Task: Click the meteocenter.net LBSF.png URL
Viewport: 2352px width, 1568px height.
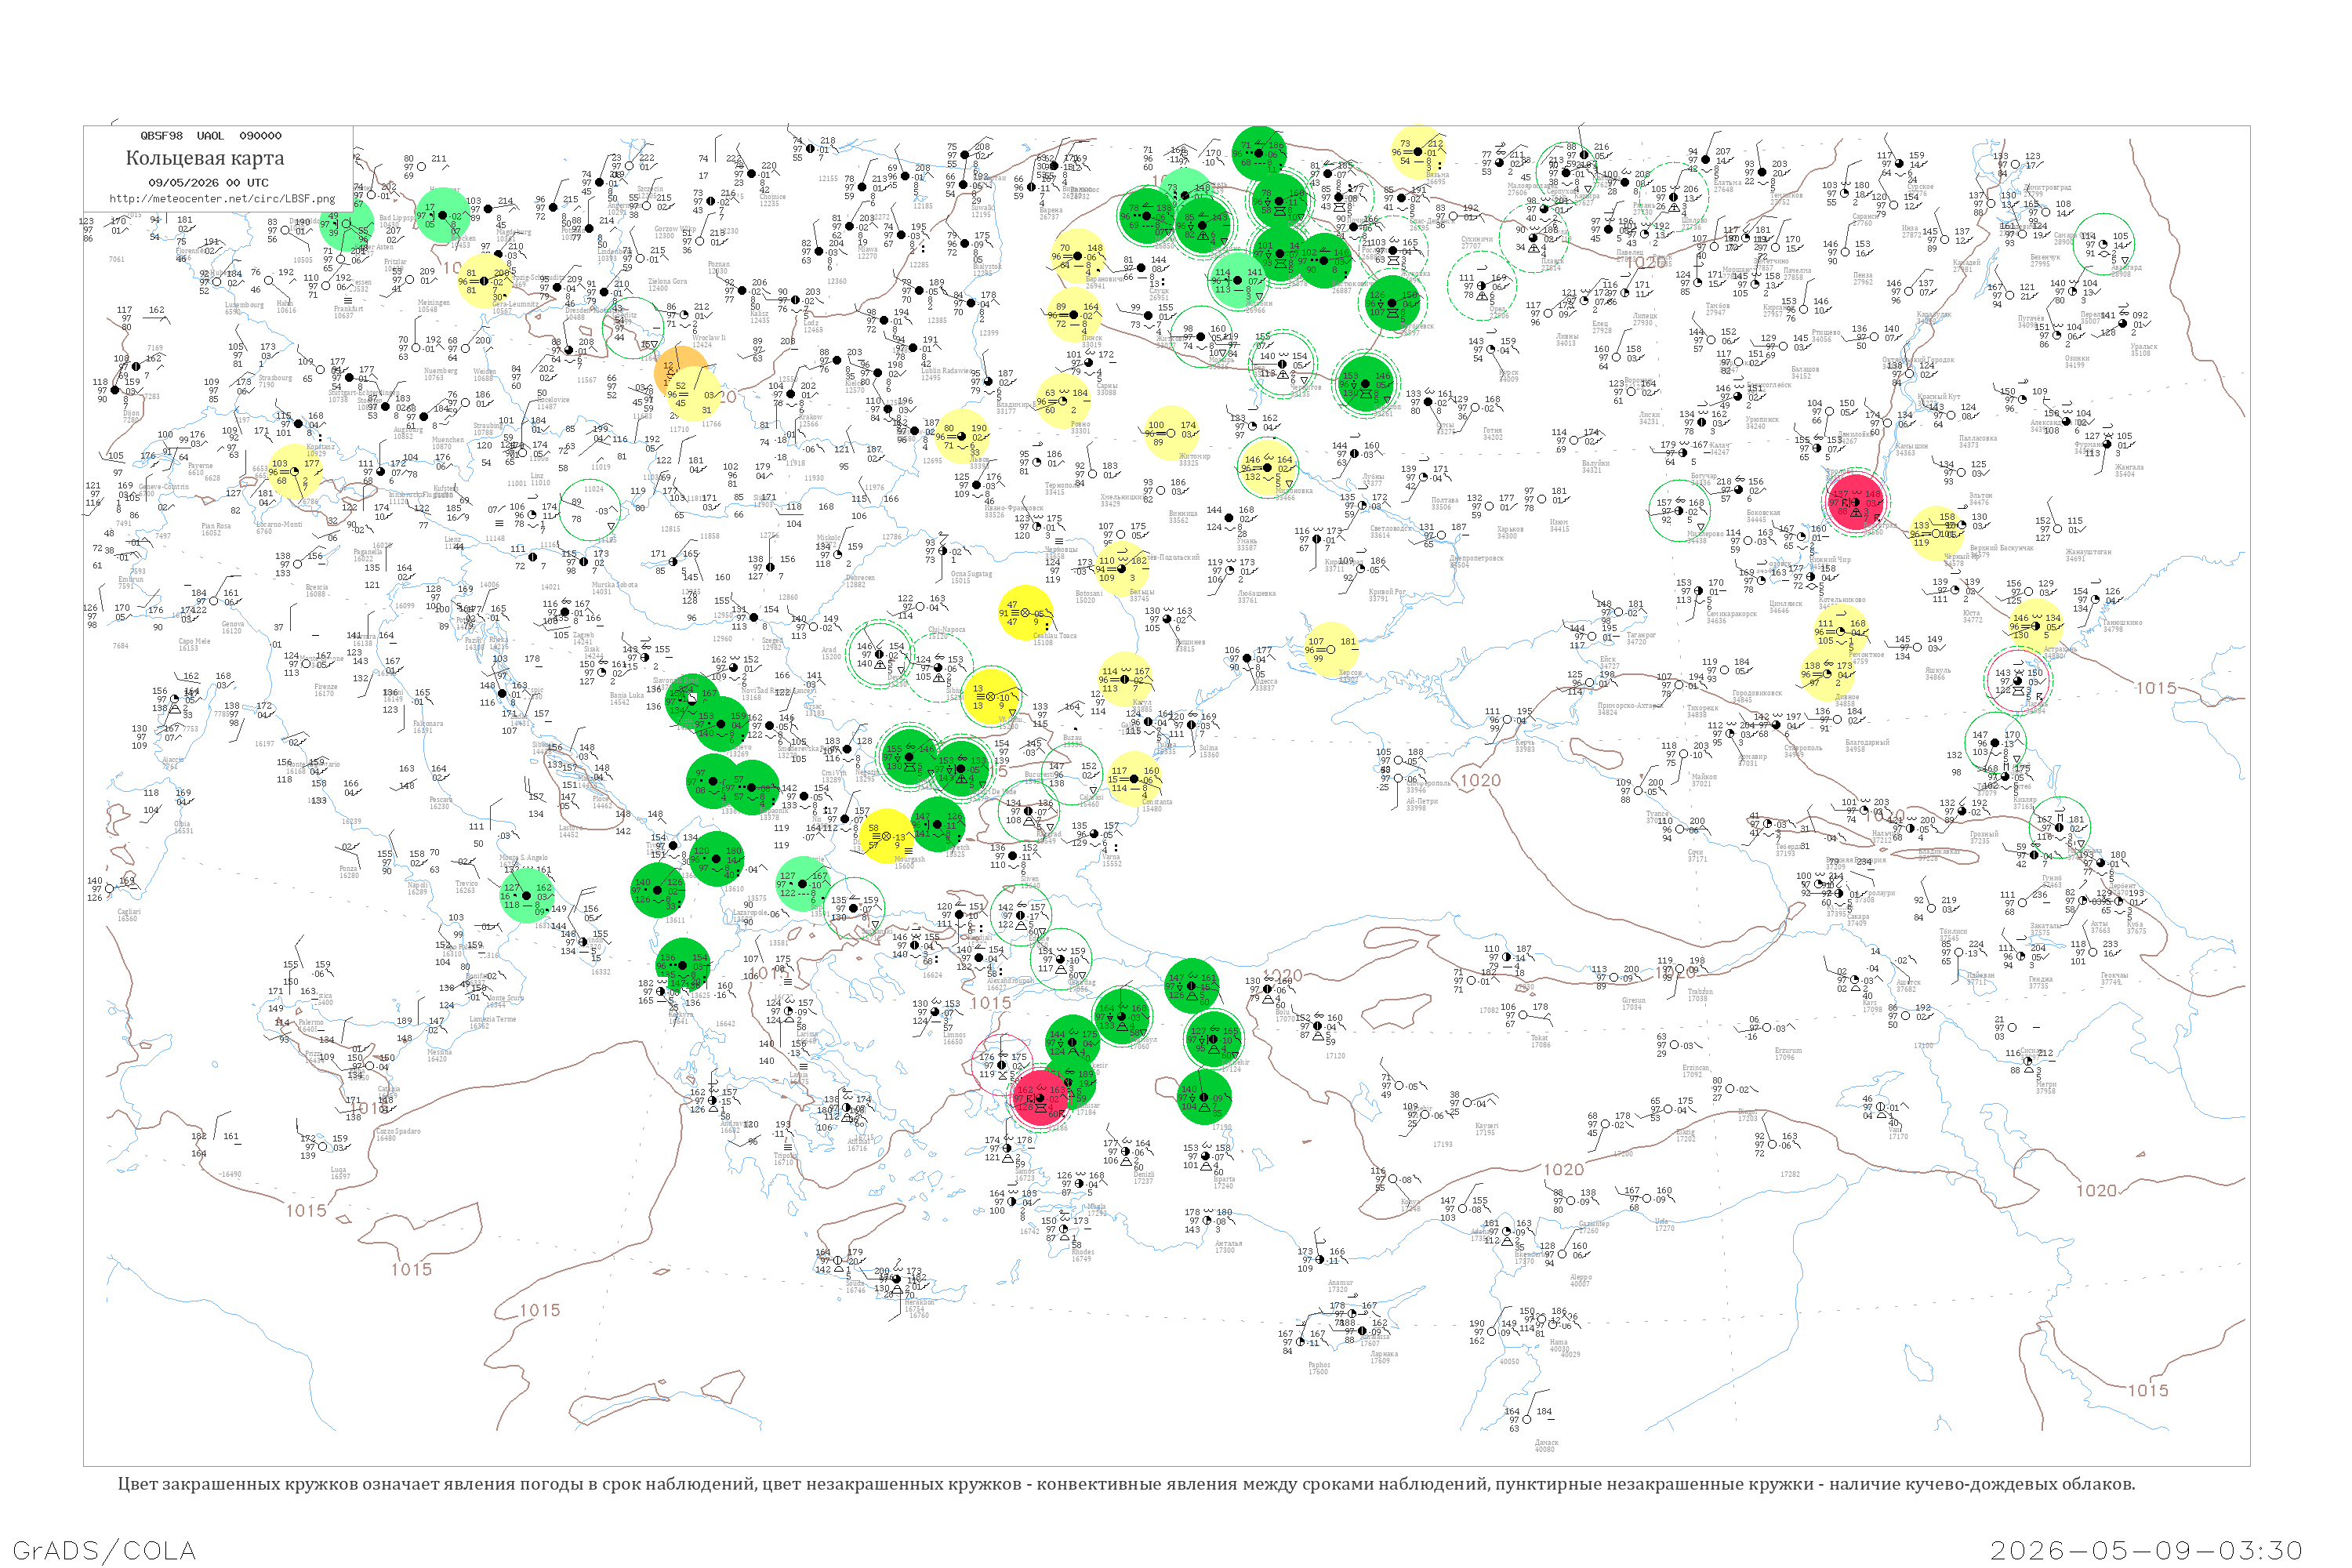Action: point(222,198)
